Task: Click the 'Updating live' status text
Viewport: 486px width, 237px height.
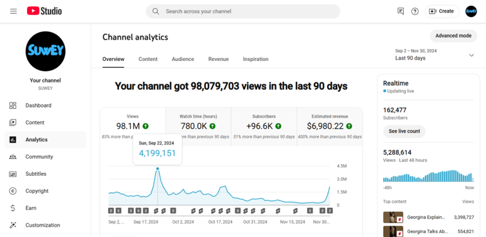Action: click(401, 91)
